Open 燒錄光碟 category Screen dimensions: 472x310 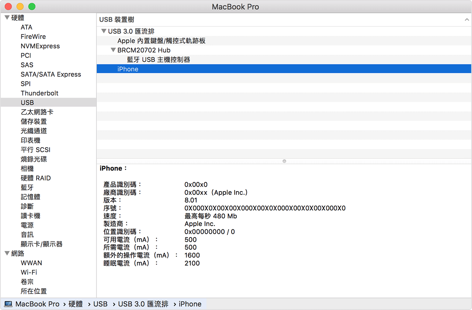[34, 159]
